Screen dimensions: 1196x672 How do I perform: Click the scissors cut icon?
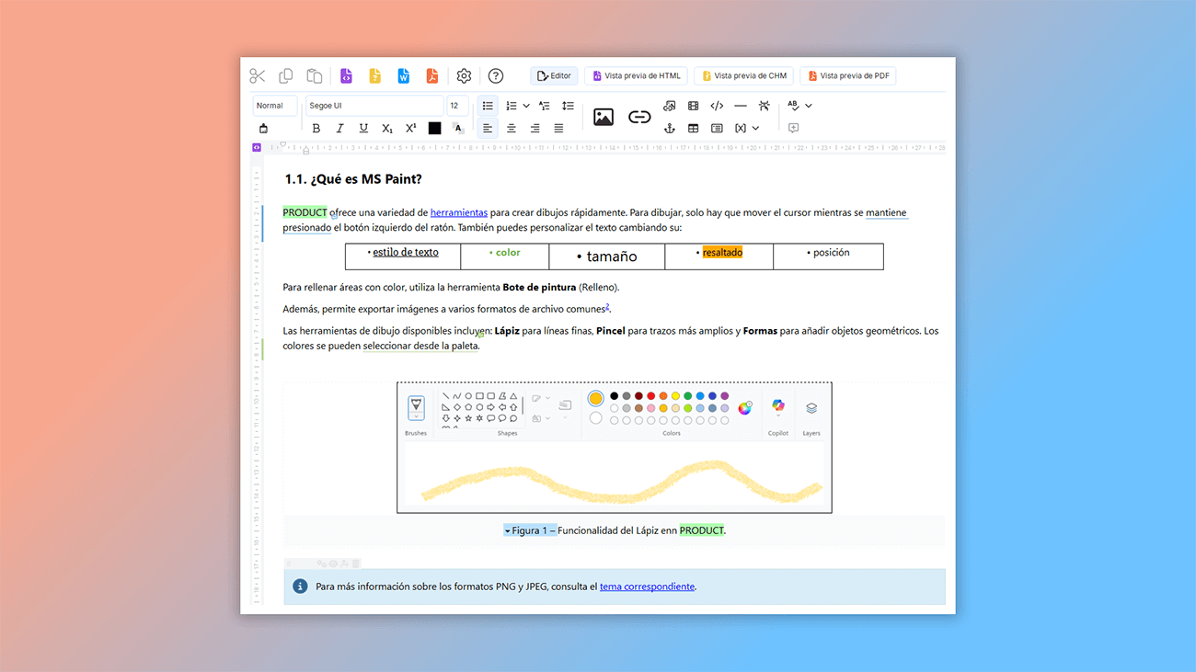pos(258,76)
